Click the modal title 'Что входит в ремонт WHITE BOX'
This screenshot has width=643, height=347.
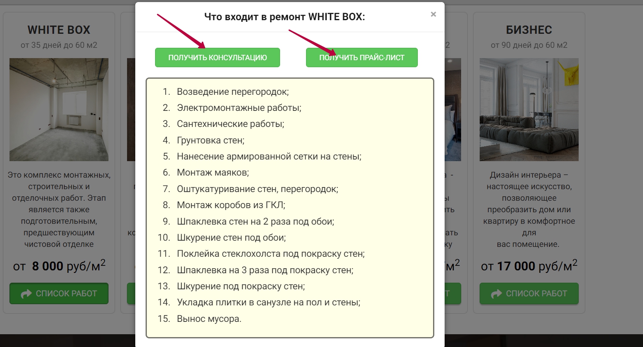(285, 17)
